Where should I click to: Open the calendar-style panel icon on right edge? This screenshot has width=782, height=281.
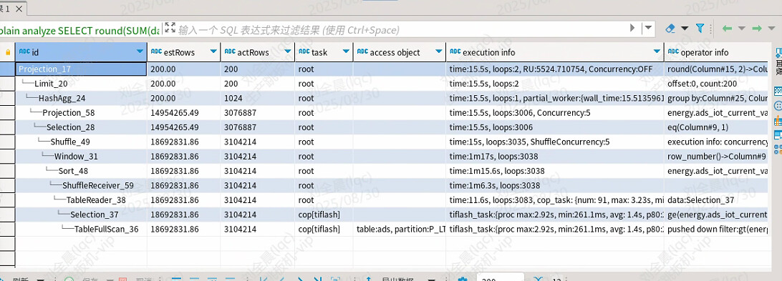pyautogui.click(x=778, y=121)
